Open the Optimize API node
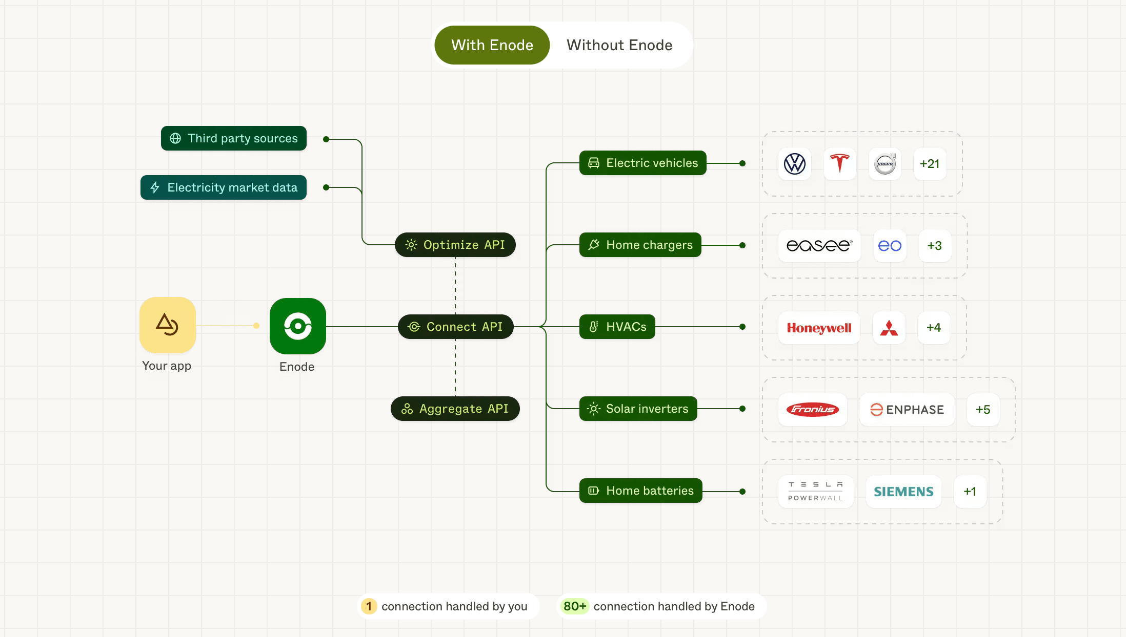Viewport: 1126px width, 637px height. tap(455, 245)
